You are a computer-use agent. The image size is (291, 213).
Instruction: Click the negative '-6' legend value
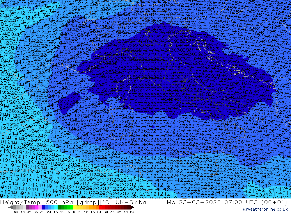(68, 212)
